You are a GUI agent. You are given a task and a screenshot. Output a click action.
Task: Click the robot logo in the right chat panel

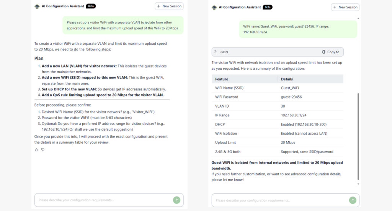click(x=214, y=7)
